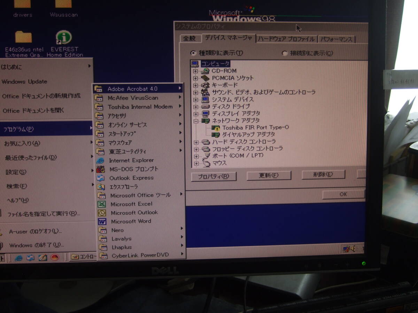
Task: Switch to the 全般 tab
Action: (189, 38)
